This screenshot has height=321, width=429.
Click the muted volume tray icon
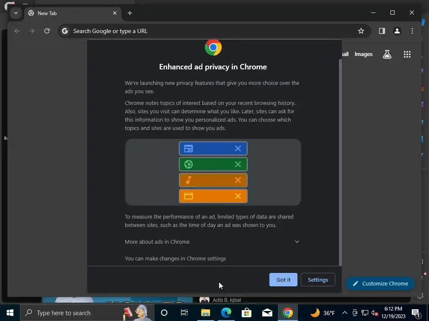[x=375, y=313]
